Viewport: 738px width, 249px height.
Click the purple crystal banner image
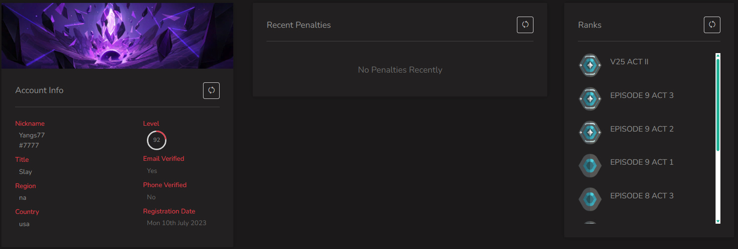click(x=117, y=36)
